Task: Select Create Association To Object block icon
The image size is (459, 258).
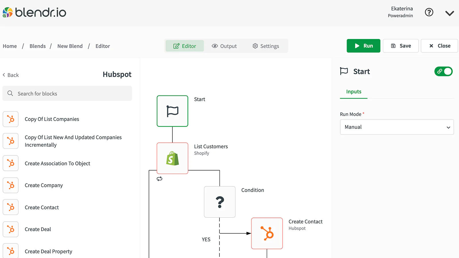Action: 11,163
